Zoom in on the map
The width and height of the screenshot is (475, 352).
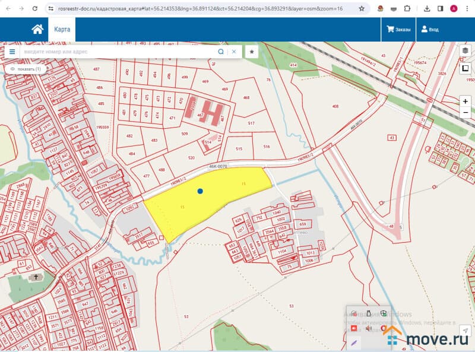pyautogui.click(x=465, y=102)
